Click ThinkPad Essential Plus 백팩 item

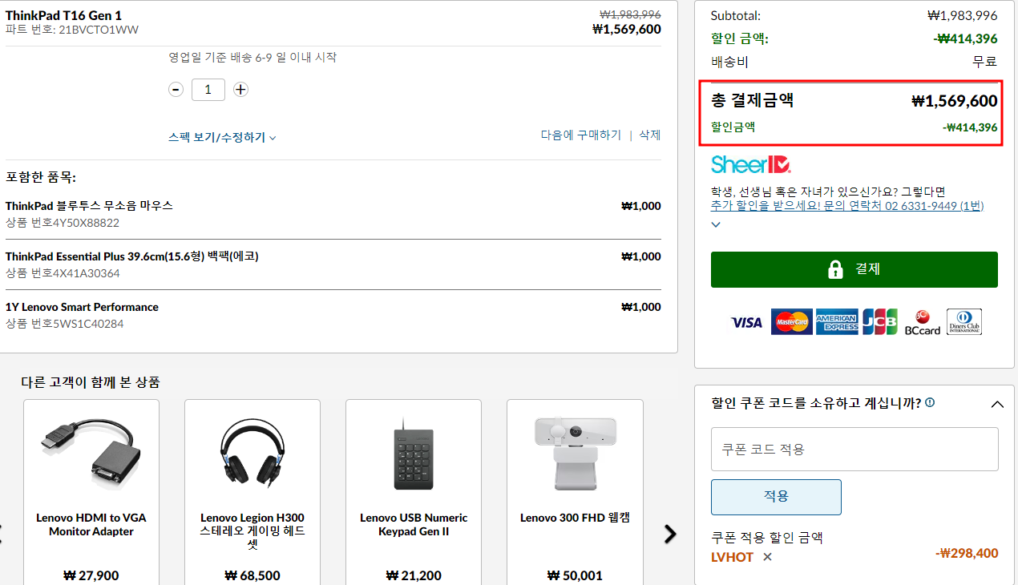click(x=131, y=256)
